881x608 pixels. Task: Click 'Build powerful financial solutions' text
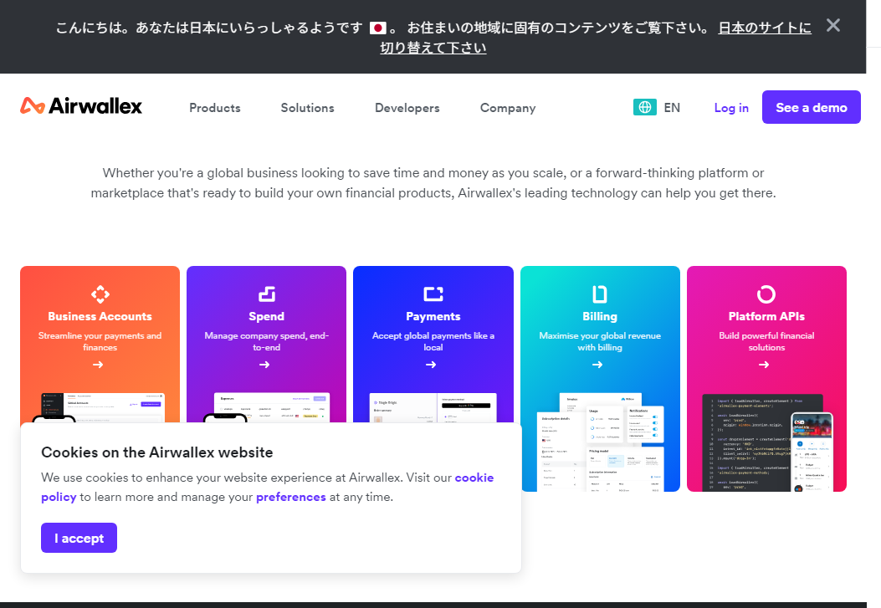point(766,341)
